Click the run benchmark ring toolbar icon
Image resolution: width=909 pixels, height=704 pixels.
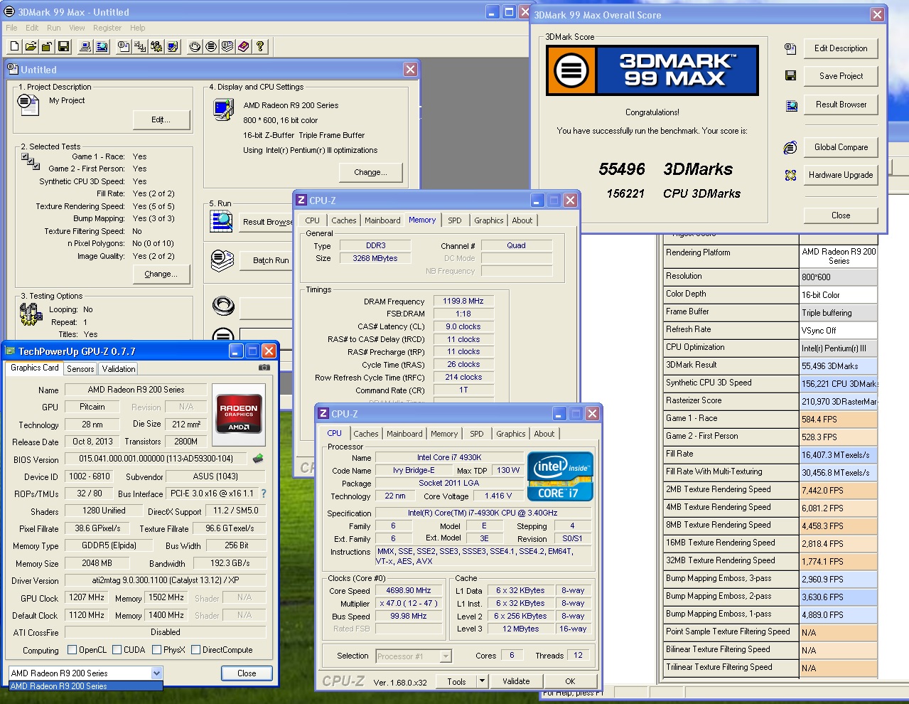coord(195,47)
